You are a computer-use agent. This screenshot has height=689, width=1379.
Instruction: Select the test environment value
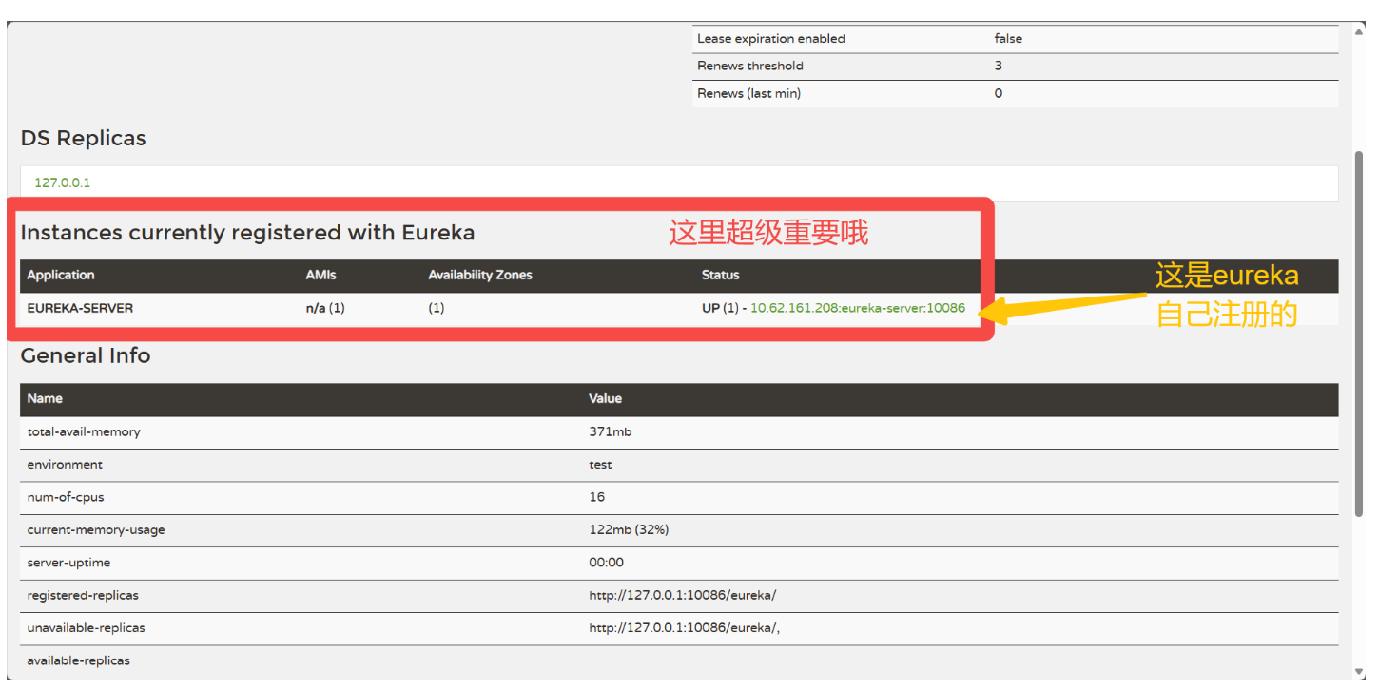pos(600,465)
